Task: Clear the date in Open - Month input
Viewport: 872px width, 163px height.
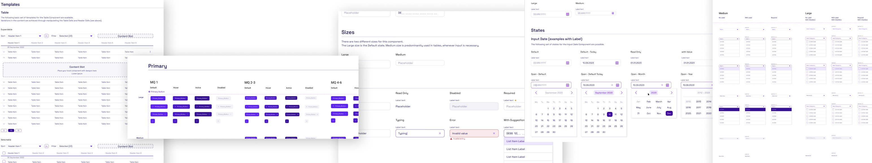Action: tap(662, 85)
